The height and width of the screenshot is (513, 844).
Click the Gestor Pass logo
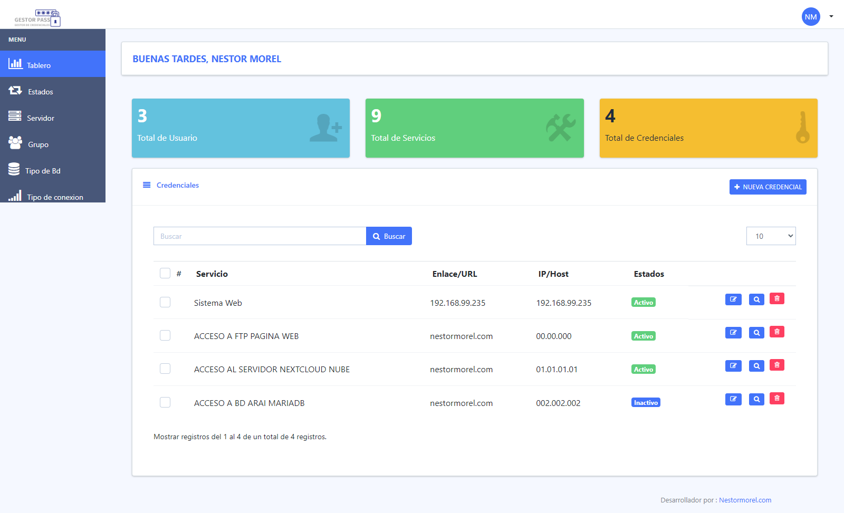point(37,18)
